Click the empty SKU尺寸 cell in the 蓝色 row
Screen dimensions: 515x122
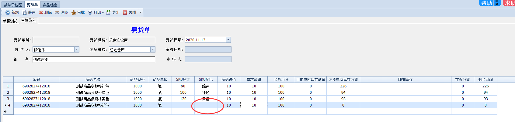pos(183,105)
